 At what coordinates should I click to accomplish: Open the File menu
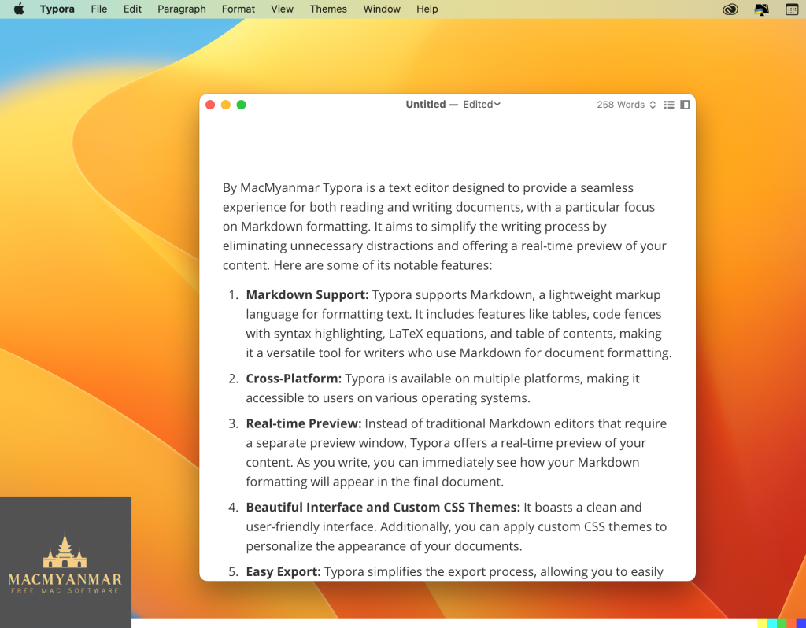pyautogui.click(x=98, y=9)
